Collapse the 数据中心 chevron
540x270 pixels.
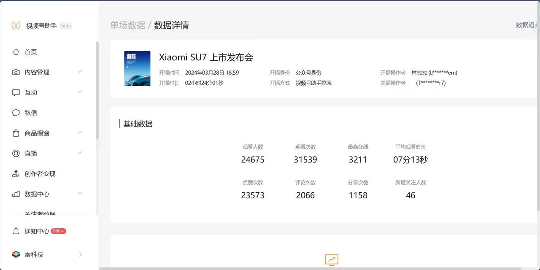[x=80, y=193]
